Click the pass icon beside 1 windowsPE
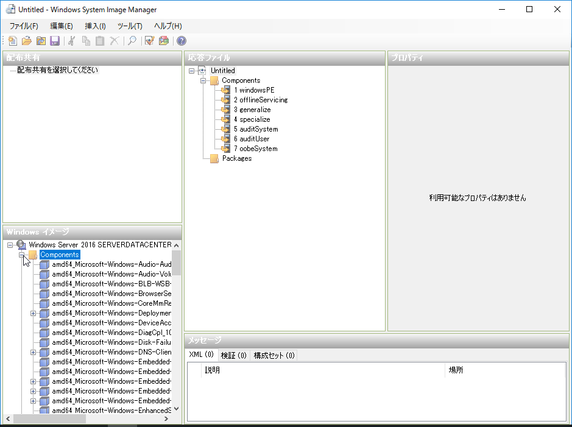This screenshot has width=572, height=427. 226,90
